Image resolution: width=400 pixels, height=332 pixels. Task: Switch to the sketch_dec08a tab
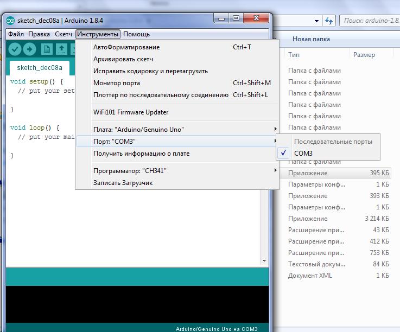pyautogui.click(x=39, y=68)
